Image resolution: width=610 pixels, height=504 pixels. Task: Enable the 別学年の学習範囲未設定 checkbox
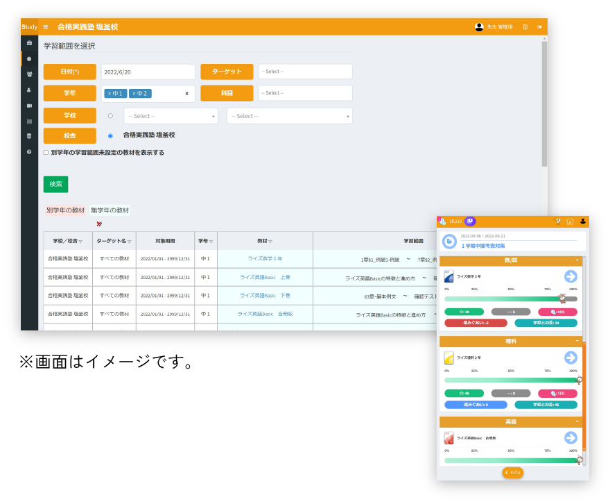[x=46, y=153]
